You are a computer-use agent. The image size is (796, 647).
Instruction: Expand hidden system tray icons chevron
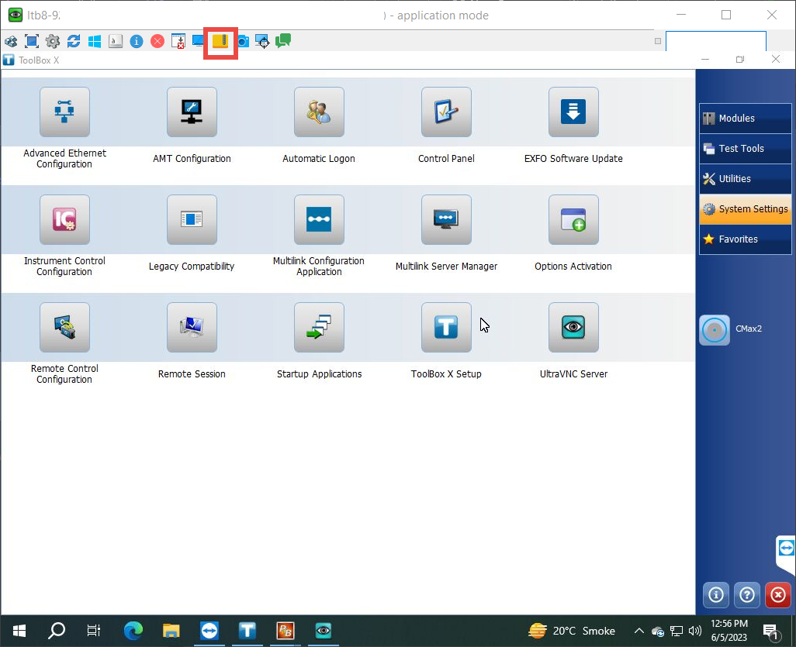[x=639, y=631]
